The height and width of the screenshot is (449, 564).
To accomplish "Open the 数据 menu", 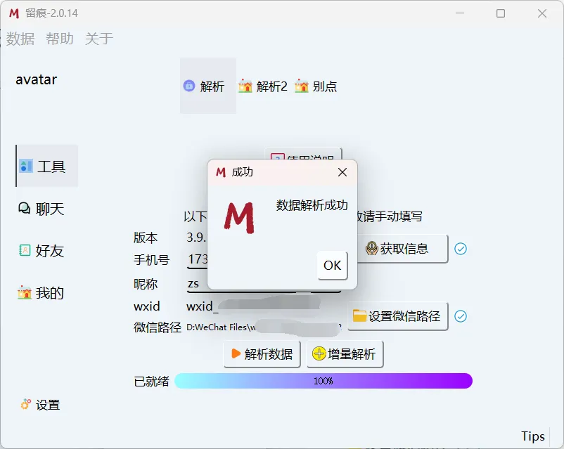I will tap(20, 39).
